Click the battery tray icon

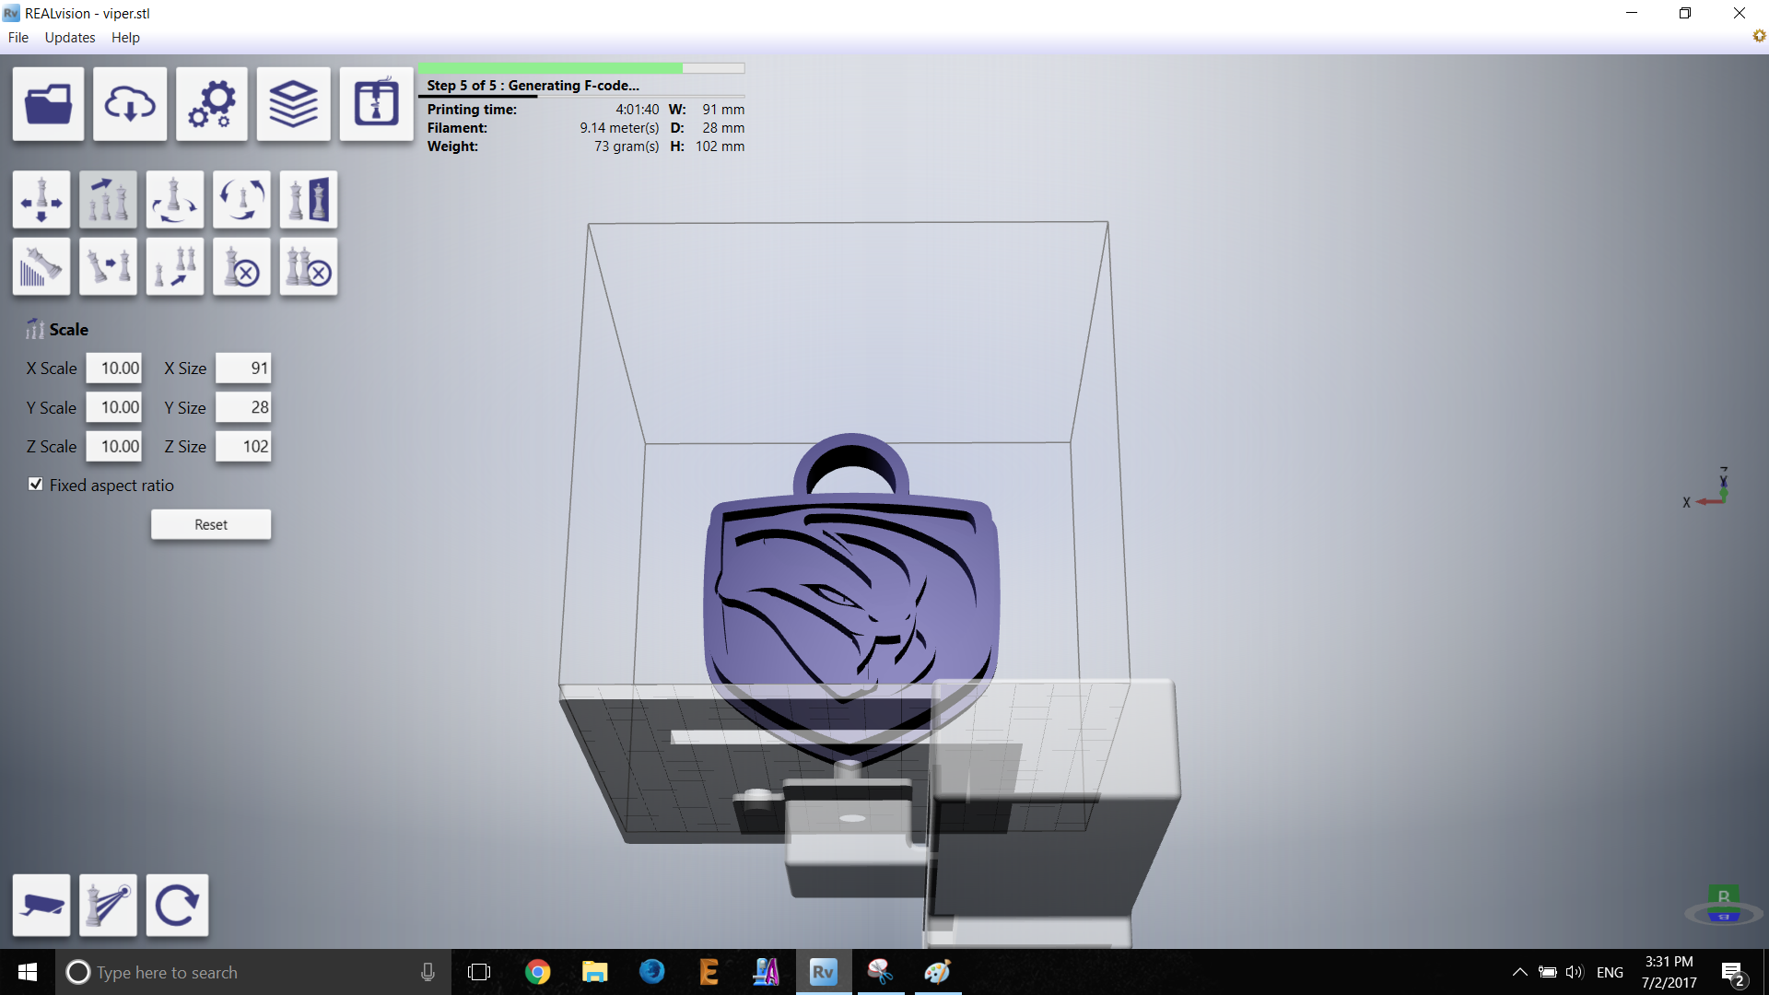(x=1548, y=972)
